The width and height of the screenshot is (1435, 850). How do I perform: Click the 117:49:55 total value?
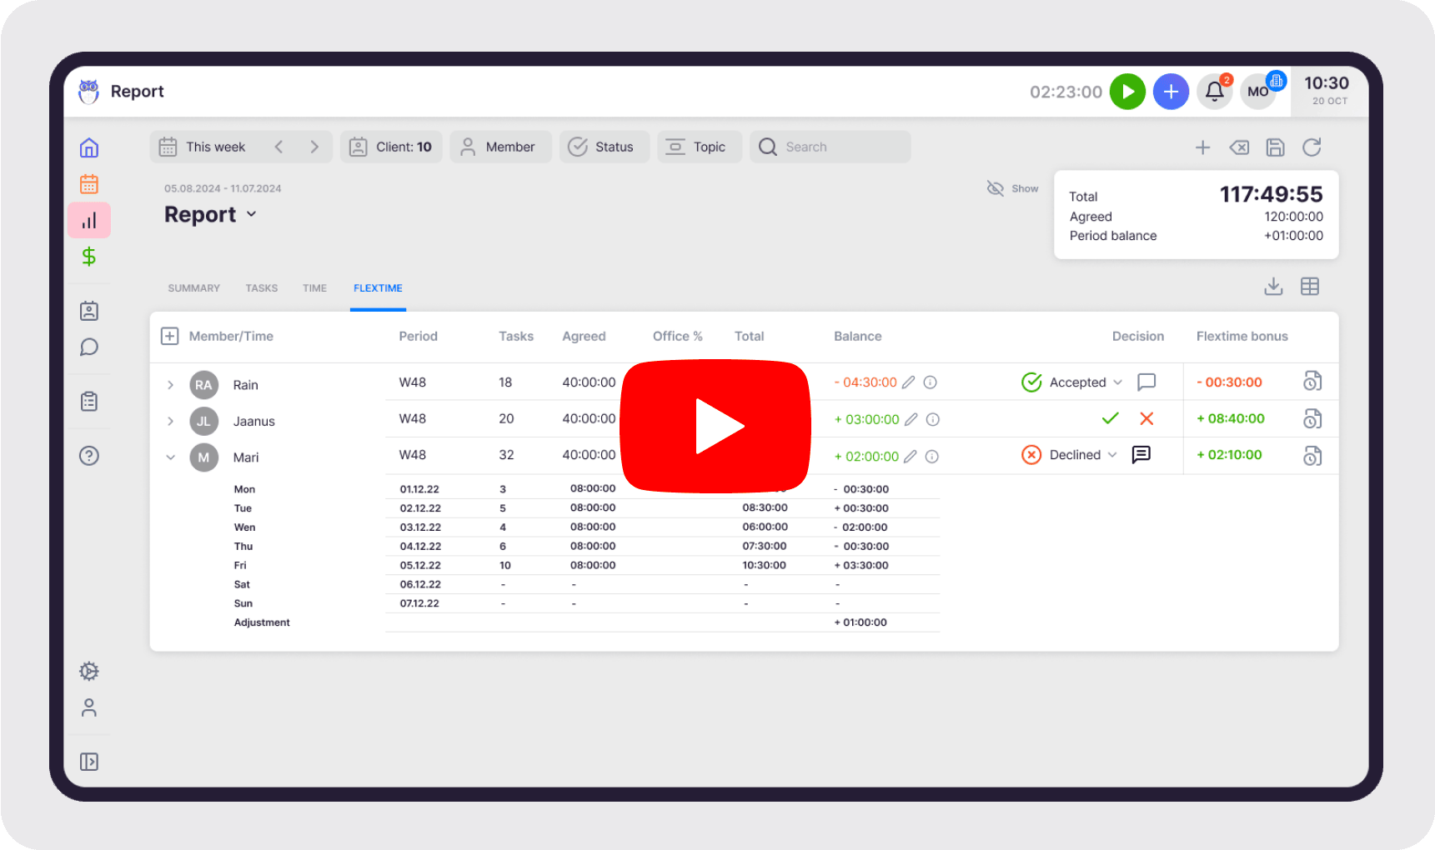pos(1271,194)
